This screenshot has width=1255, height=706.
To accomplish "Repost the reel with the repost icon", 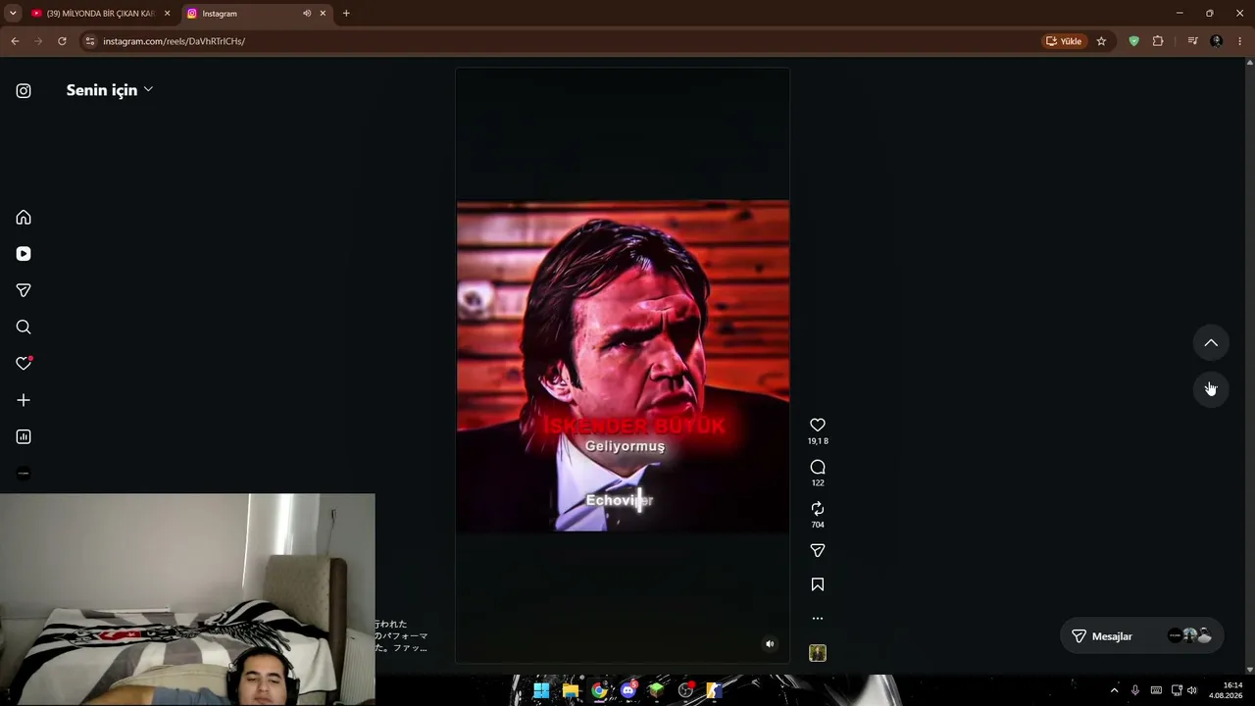I will (818, 509).
